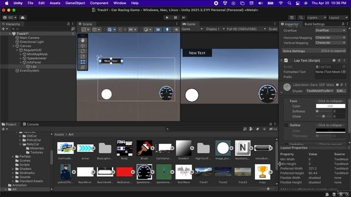Toggle Scene audio button
351x197 pixels.
(x=177, y=30)
